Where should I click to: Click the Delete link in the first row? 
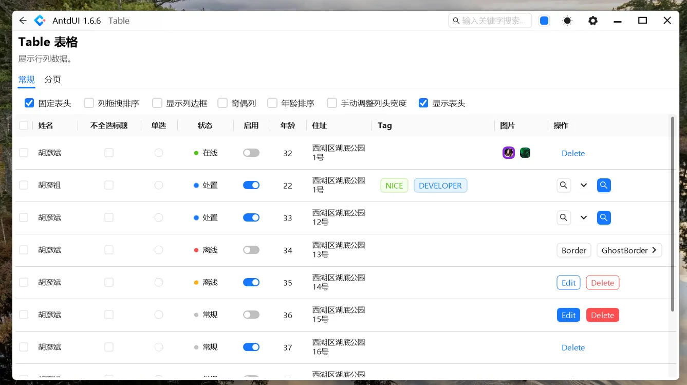(573, 153)
